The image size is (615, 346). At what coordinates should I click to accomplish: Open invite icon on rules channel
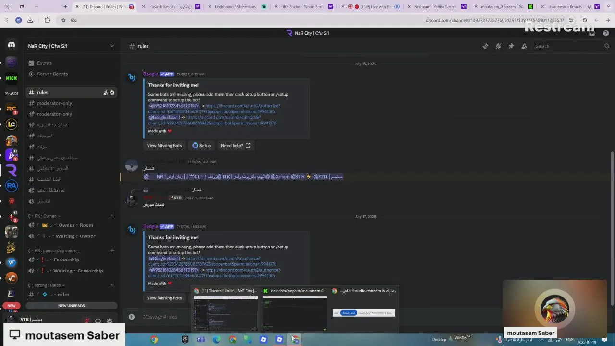click(x=105, y=93)
